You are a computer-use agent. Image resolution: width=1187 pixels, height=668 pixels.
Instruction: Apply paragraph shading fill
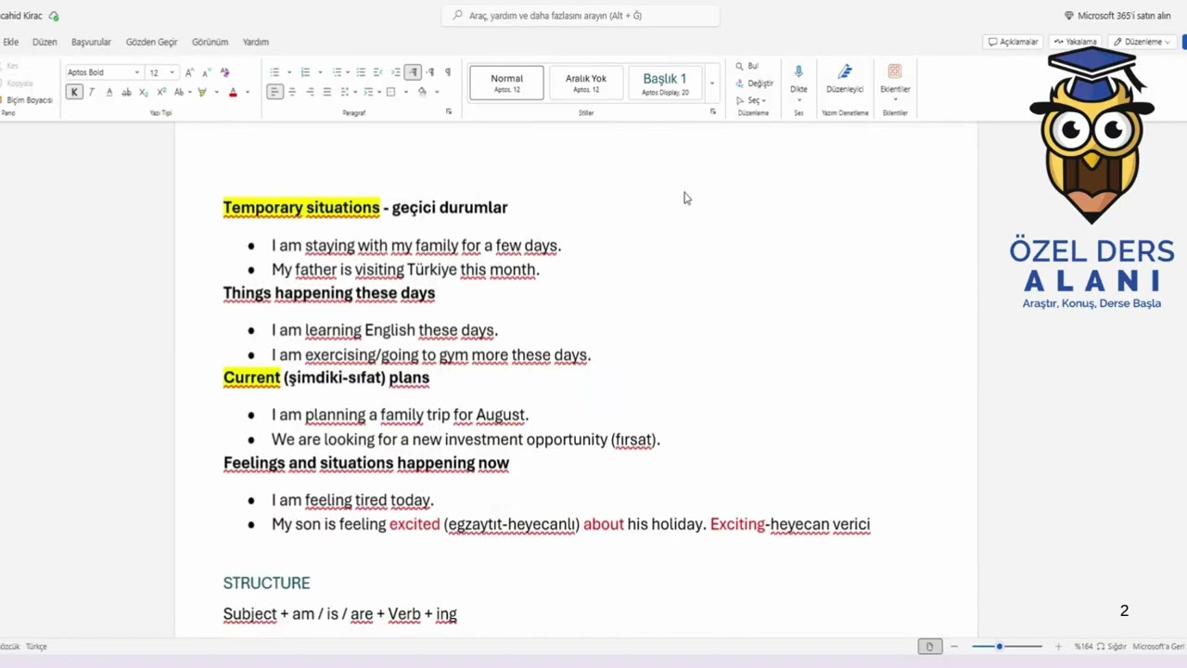(x=422, y=92)
